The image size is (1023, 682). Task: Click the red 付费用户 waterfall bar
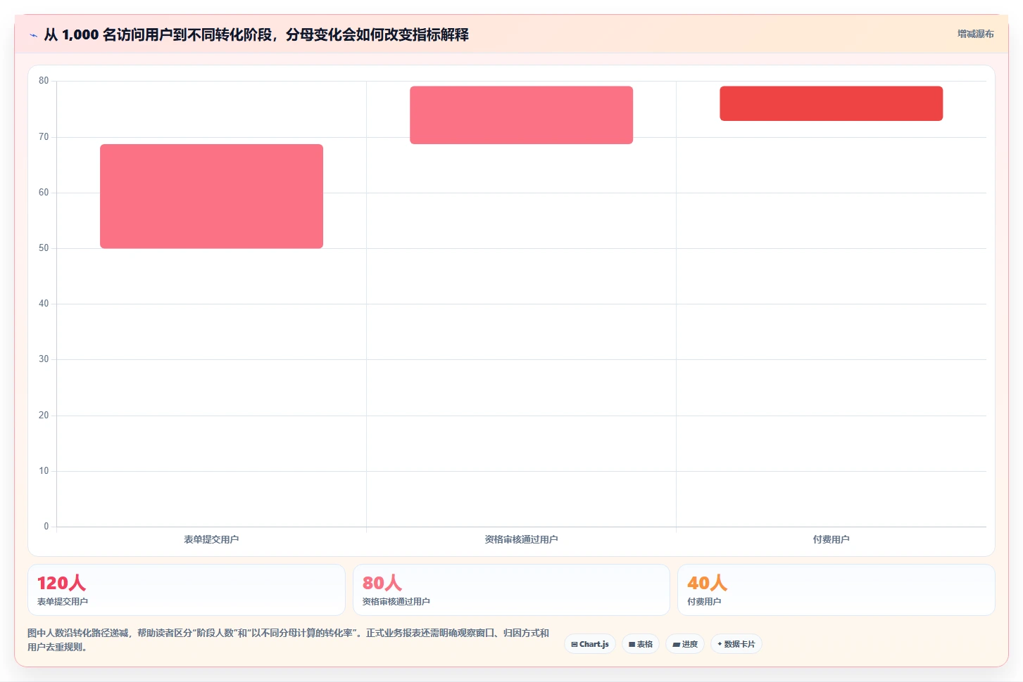[x=831, y=103]
